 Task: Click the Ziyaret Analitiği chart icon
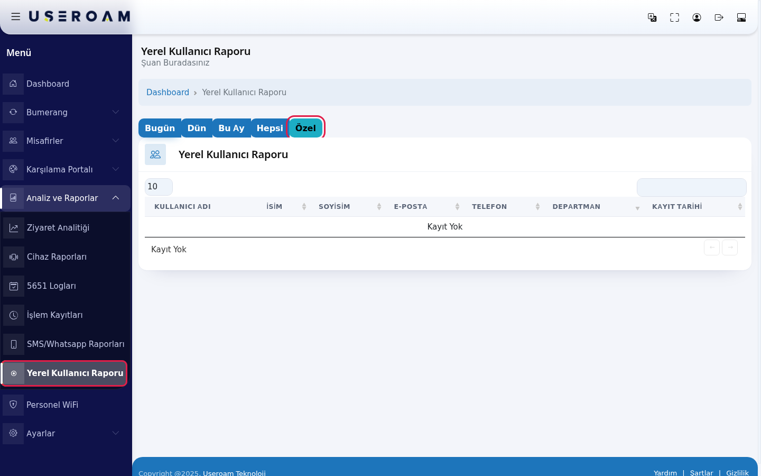point(14,227)
